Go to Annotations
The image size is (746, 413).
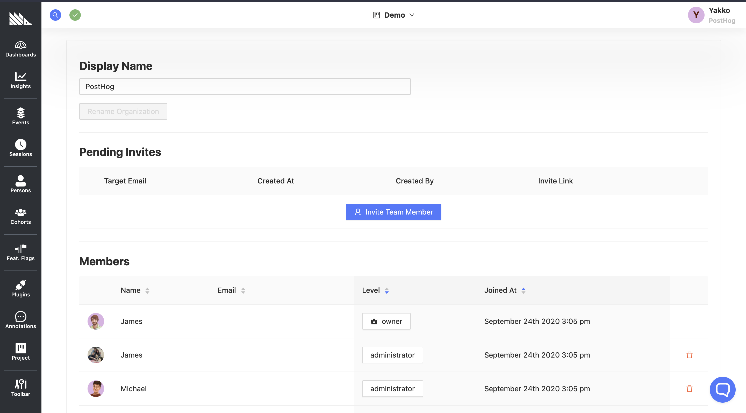click(x=20, y=320)
